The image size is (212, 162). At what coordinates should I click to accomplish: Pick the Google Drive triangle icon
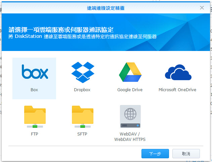(130, 72)
